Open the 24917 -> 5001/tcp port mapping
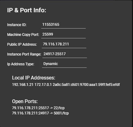Screen dimensions: 133x127 tap(40, 113)
